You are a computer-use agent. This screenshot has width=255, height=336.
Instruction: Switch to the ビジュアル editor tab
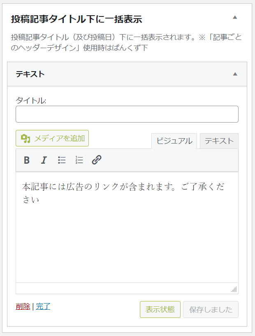pos(174,141)
